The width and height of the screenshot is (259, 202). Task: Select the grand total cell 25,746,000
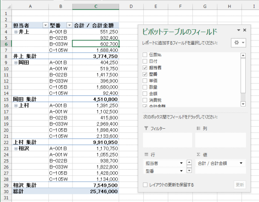coord(96,192)
